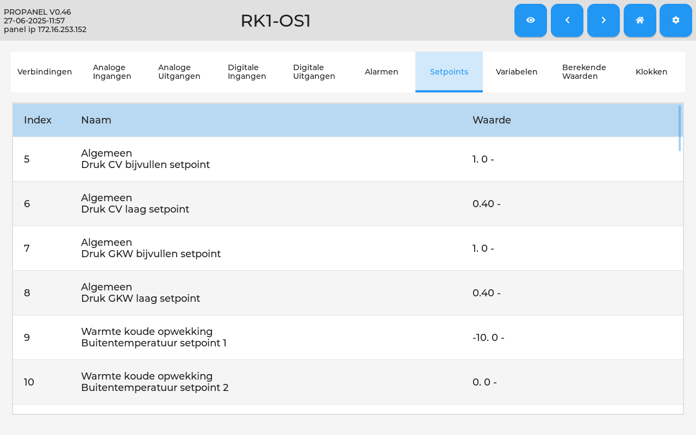This screenshot has width=696, height=435.
Task: Click value 1. 0 of index 7
Action: click(x=483, y=248)
